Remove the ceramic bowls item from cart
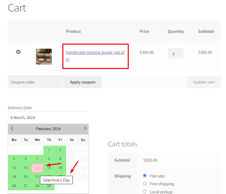Screen dimensions: 226x194 click(18, 52)
